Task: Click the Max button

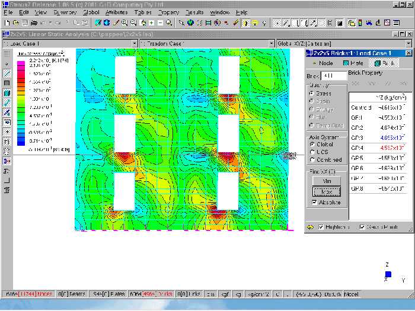Action: click(x=326, y=191)
